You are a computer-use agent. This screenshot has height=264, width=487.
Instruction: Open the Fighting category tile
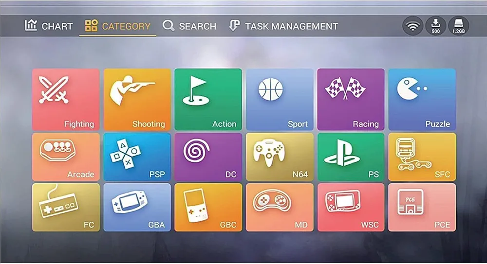[x=66, y=99]
